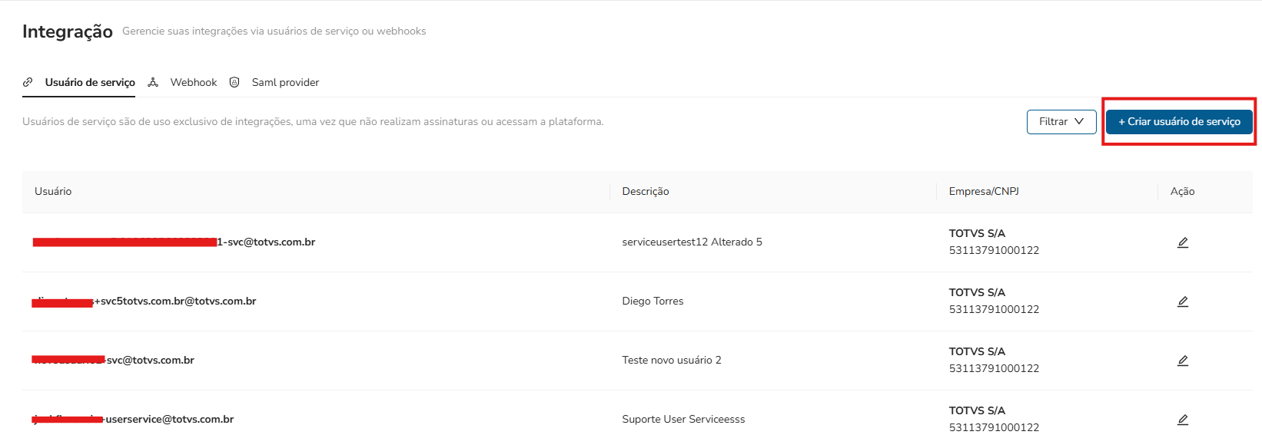
Task: Click the Webhook tab's network icon
Action: pos(153,82)
